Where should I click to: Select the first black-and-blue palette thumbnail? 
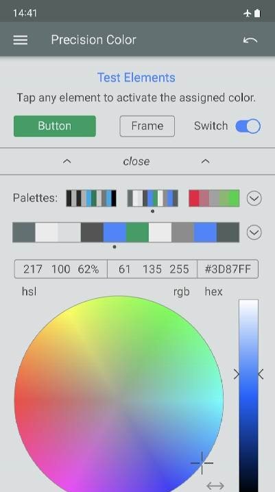(x=91, y=198)
